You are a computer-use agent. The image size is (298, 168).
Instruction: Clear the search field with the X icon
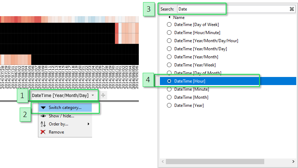click(x=292, y=9)
